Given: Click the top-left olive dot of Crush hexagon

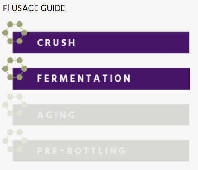Looking at the screenshot, I should [x=10, y=24].
